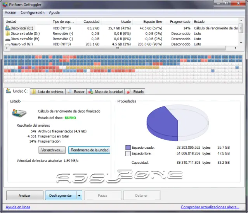Sort by the Espacio libre column header
Viewport: 248px width, 213px height.
point(148,22)
